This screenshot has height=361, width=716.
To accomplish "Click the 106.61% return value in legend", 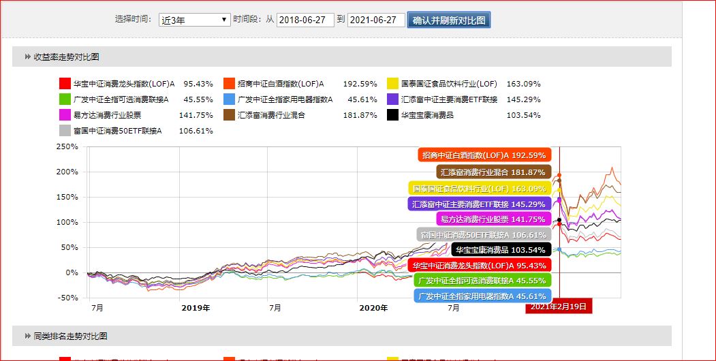I will pyautogui.click(x=196, y=131).
